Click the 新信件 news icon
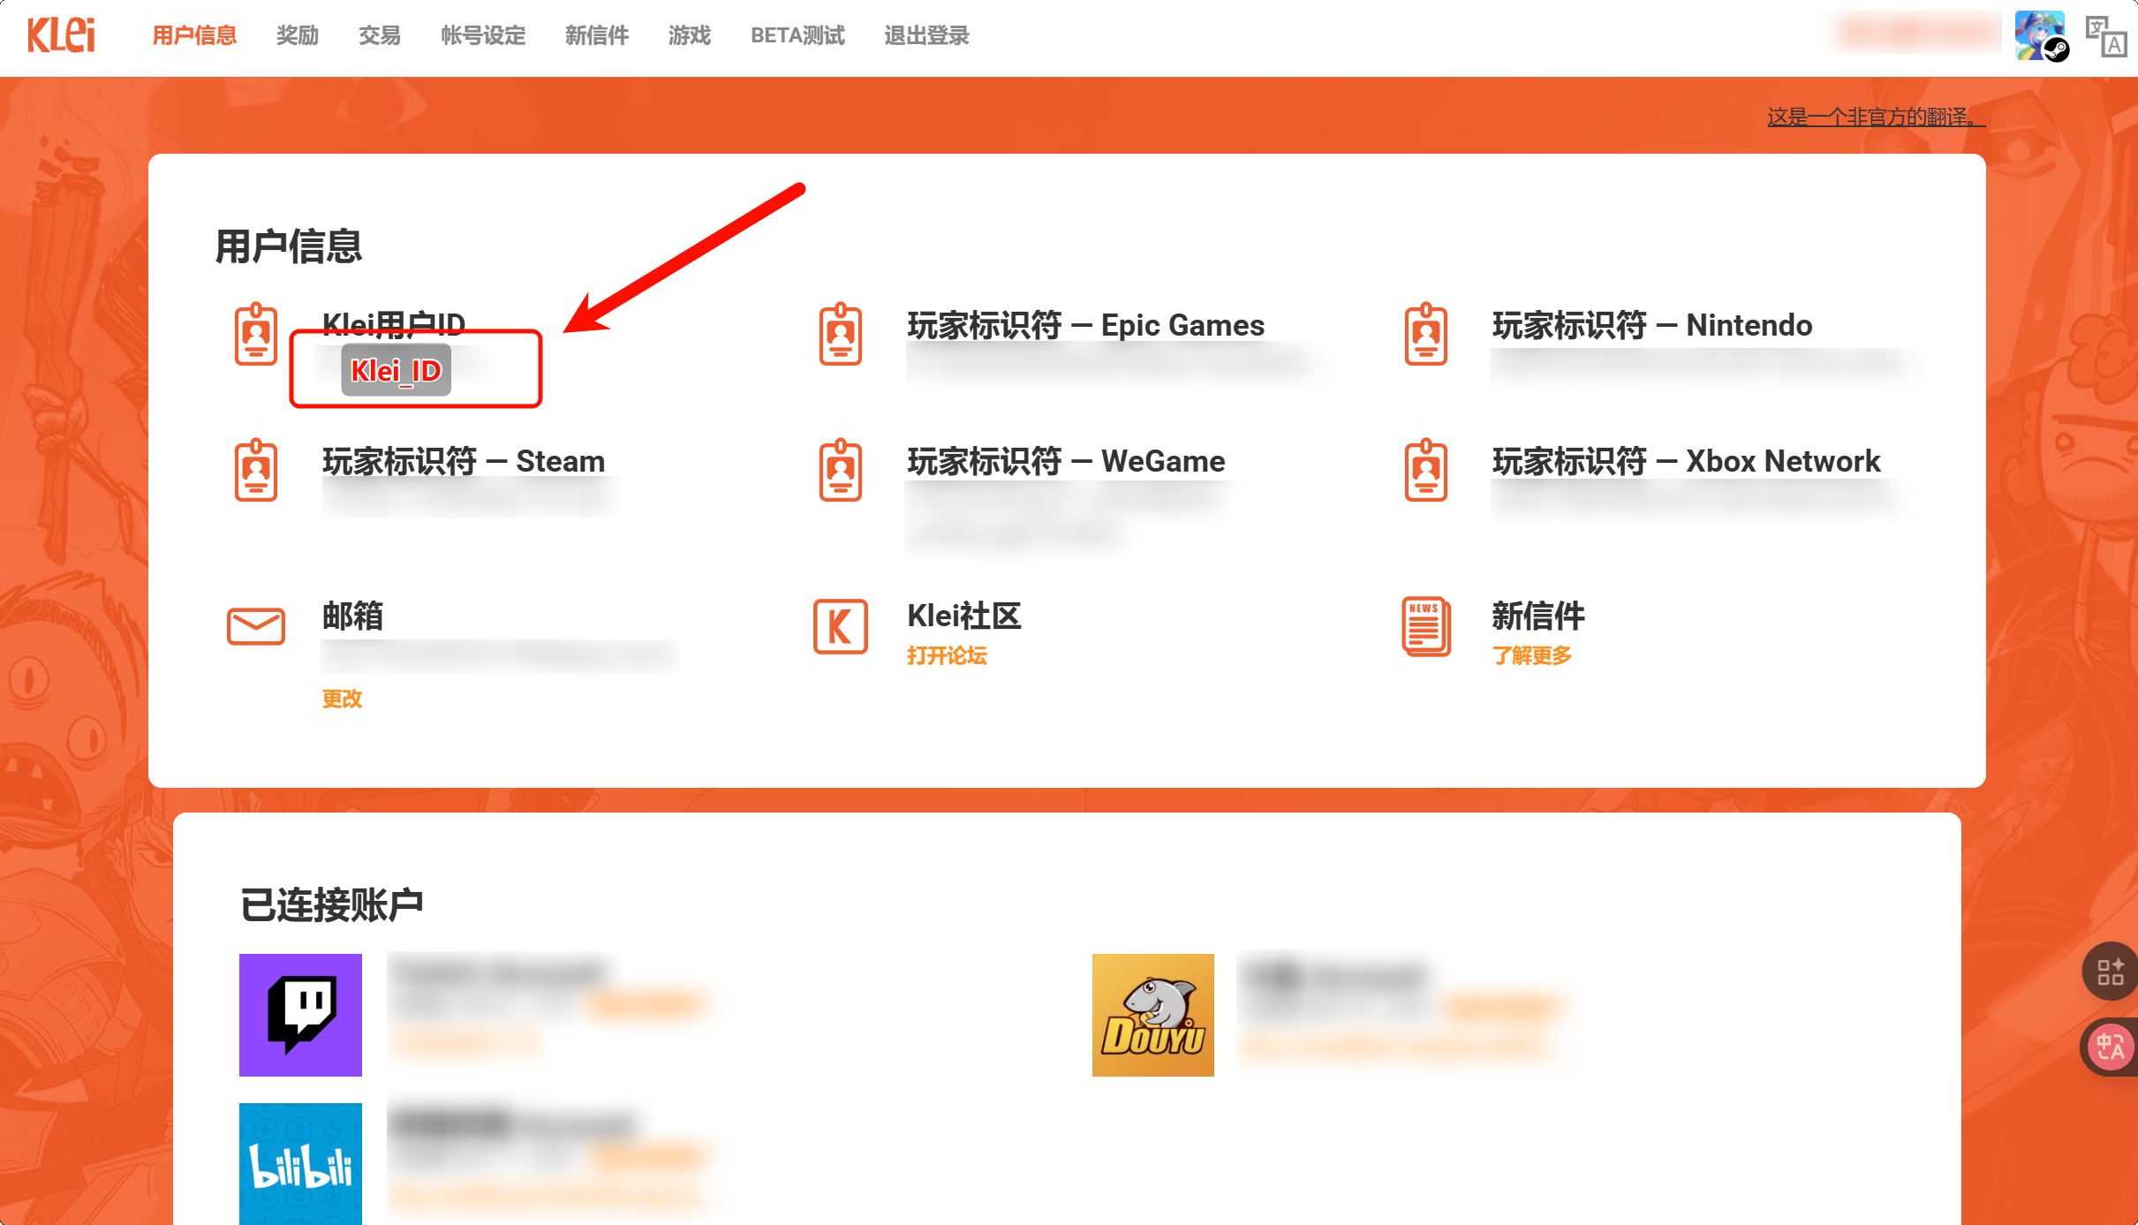 pos(1425,626)
